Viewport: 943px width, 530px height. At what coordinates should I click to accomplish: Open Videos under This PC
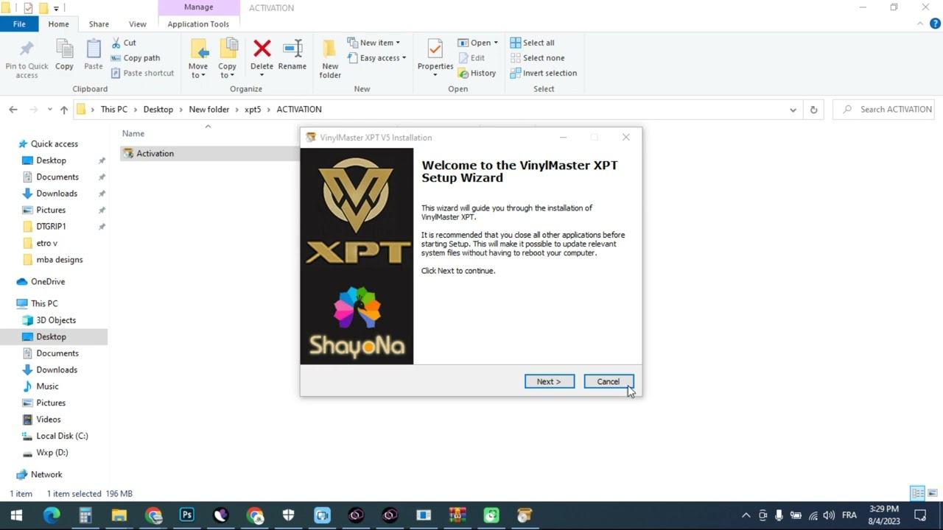49,420
